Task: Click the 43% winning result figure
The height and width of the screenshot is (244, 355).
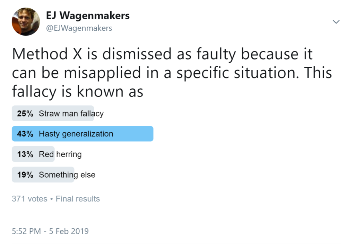Action: tap(25, 134)
